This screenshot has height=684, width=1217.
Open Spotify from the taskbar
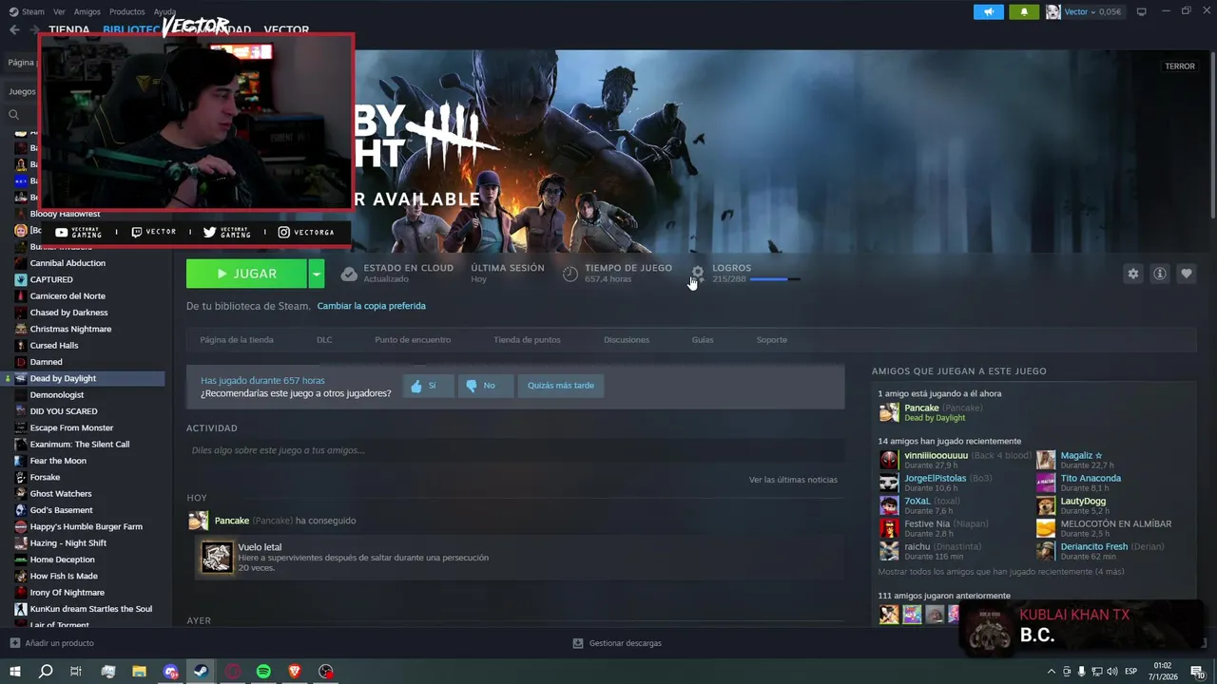coord(263,672)
